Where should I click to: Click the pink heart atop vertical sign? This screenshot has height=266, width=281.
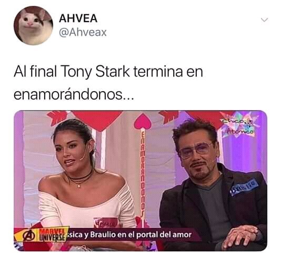click(x=142, y=122)
